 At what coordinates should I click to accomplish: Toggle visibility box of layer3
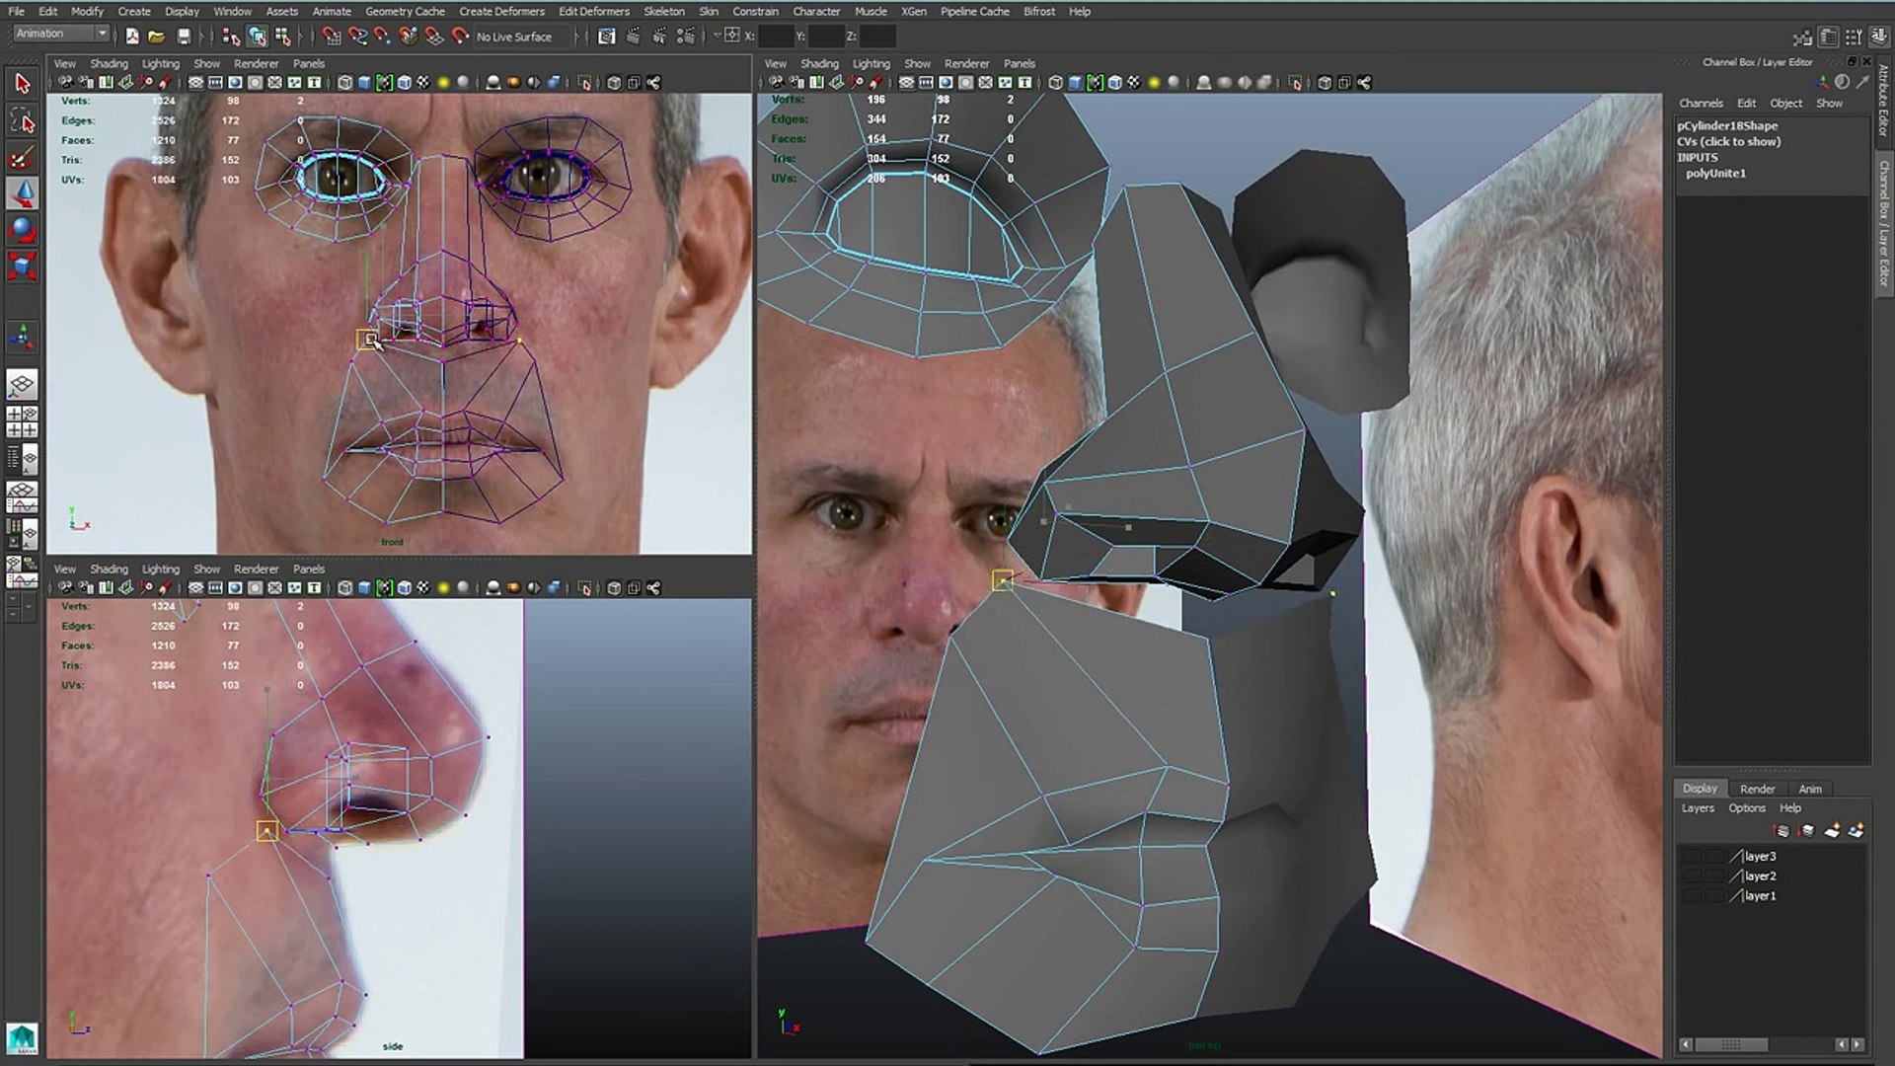click(1693, 857)
